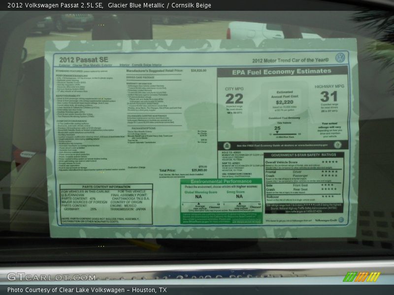Viewport: 394px width, 295px height.
Task: Click the 'ENGINE: MEXICO' line
Action: (x=123, y=206)
